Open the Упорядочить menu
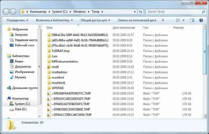This screenshot has height=134, width=209. tap(17, 20)
